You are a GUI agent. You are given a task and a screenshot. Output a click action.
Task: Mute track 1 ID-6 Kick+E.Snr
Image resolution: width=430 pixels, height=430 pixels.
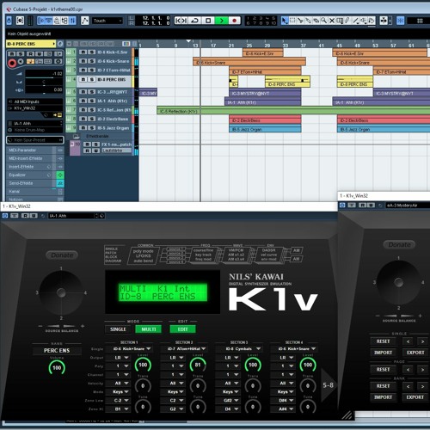83,52
